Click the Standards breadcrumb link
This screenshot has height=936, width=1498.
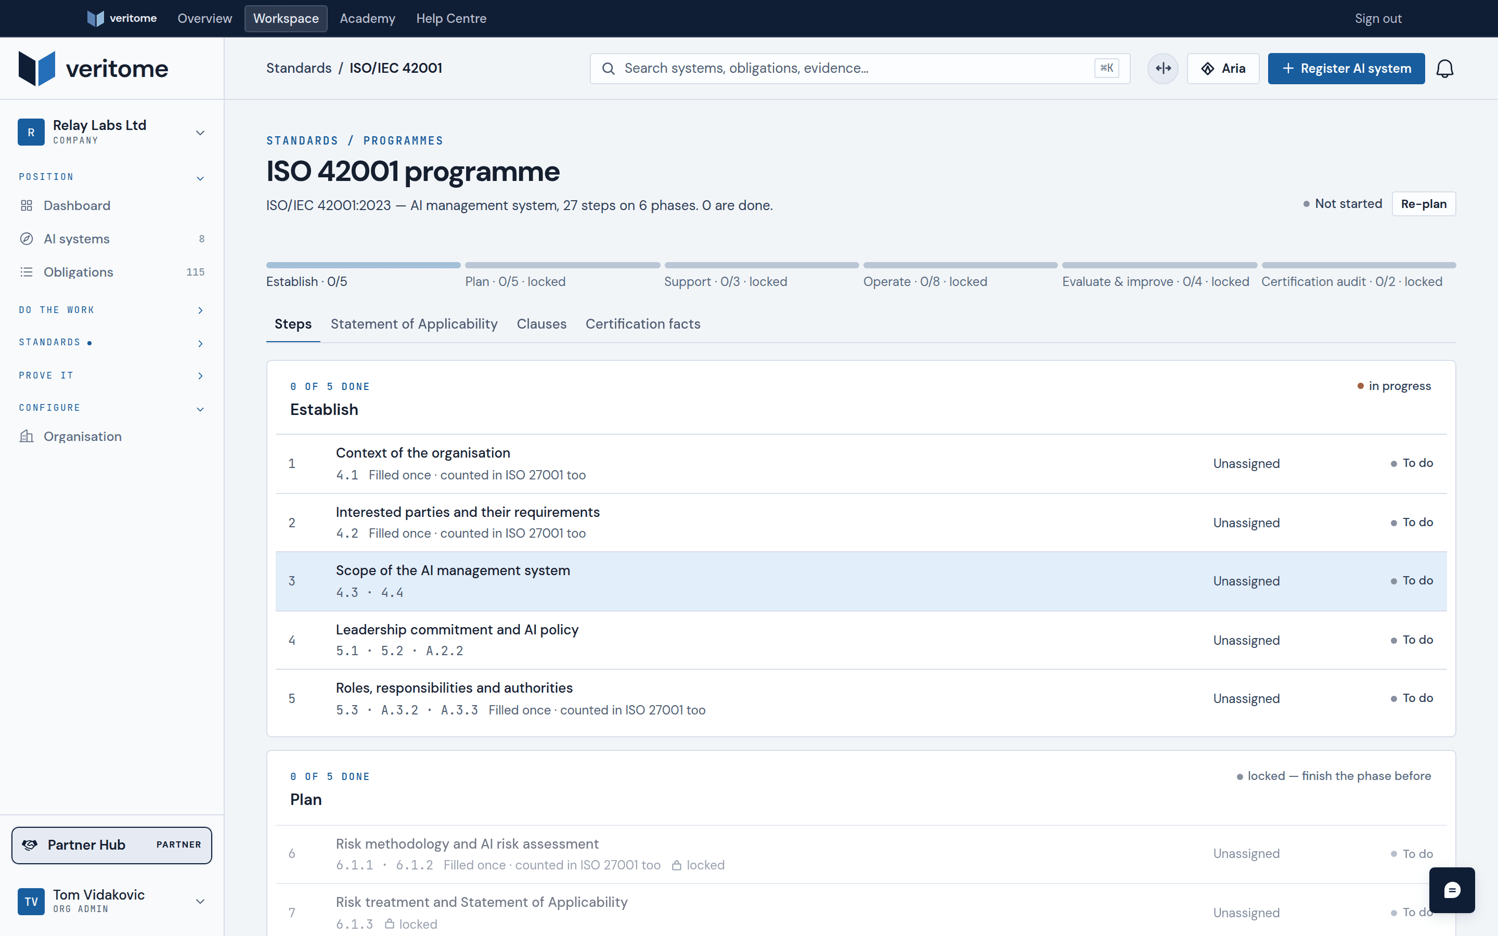(x=299, y=68)
